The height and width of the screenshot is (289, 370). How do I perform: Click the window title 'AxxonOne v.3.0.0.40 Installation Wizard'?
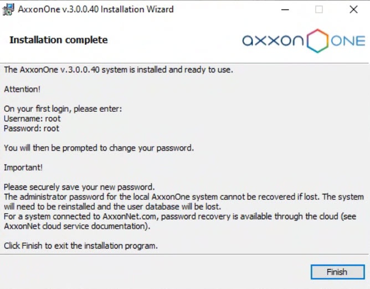click(x=96, y=9)
